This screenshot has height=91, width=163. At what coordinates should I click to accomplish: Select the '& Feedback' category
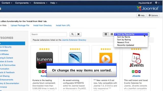pyautogui.click(x=7, y=73)
